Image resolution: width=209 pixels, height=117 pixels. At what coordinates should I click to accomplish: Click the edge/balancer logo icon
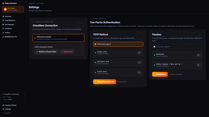point(3,3)
